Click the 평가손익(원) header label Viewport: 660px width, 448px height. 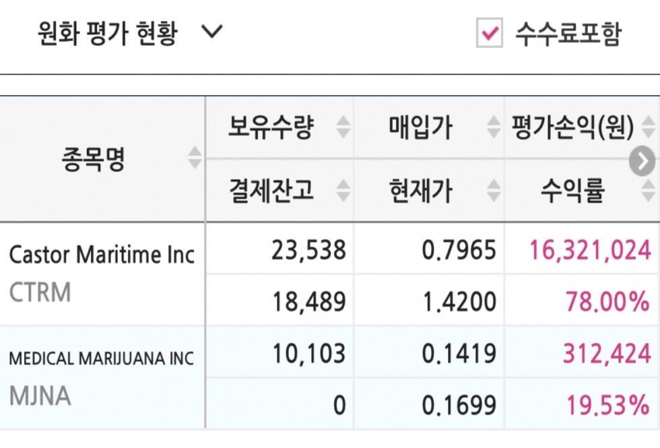pyautogui.click(x=573, y=127)
